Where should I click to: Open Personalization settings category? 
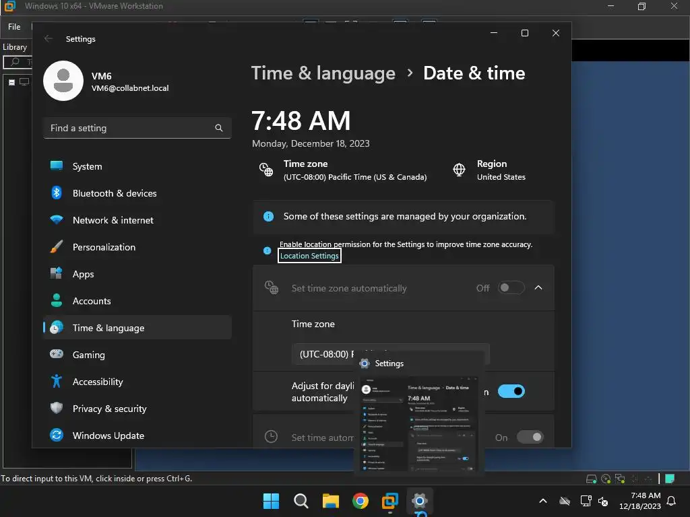click(x=137, y=247)
